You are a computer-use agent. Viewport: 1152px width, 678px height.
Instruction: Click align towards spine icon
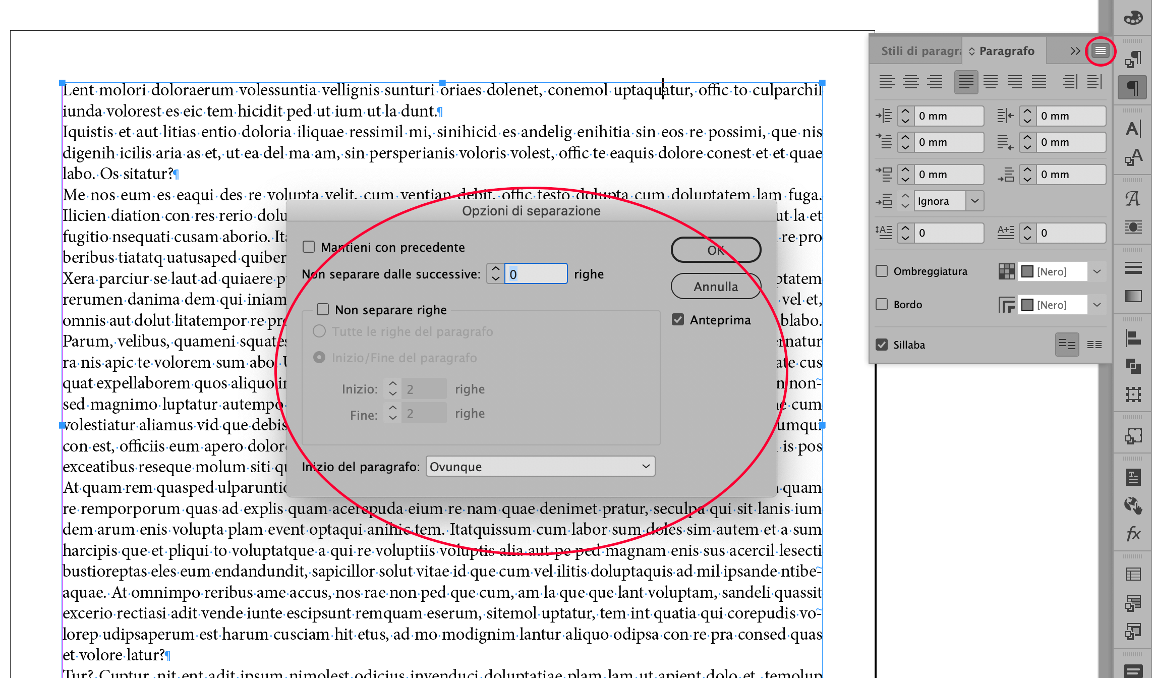click(x=1070, y=82)
